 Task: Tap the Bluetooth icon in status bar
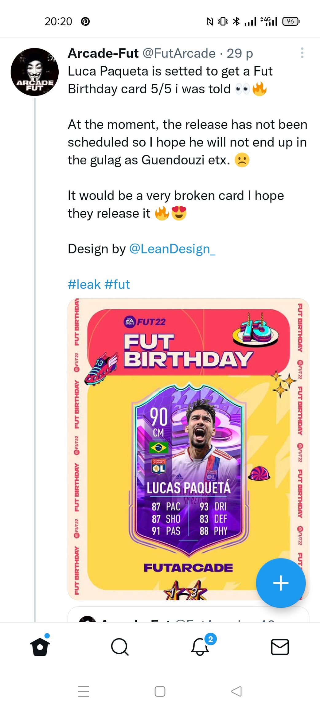point(236,21)
